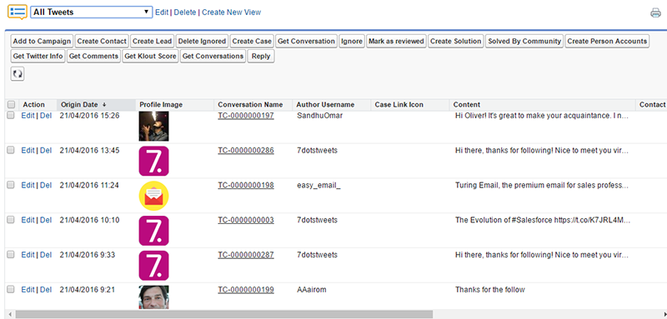The width and height of the screenshot is (667, 319).
Task: Click the scrollbar left arrow
Action: tap(10, 314)
